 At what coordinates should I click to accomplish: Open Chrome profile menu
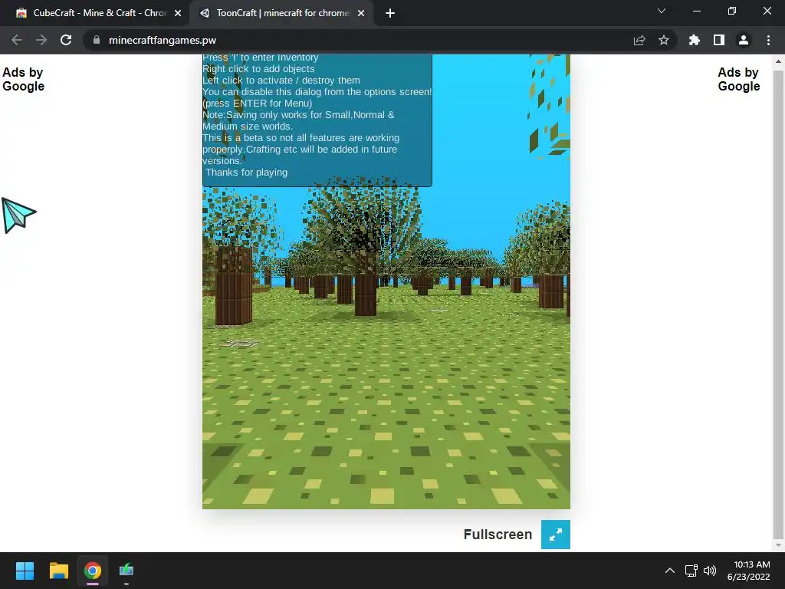744,40
